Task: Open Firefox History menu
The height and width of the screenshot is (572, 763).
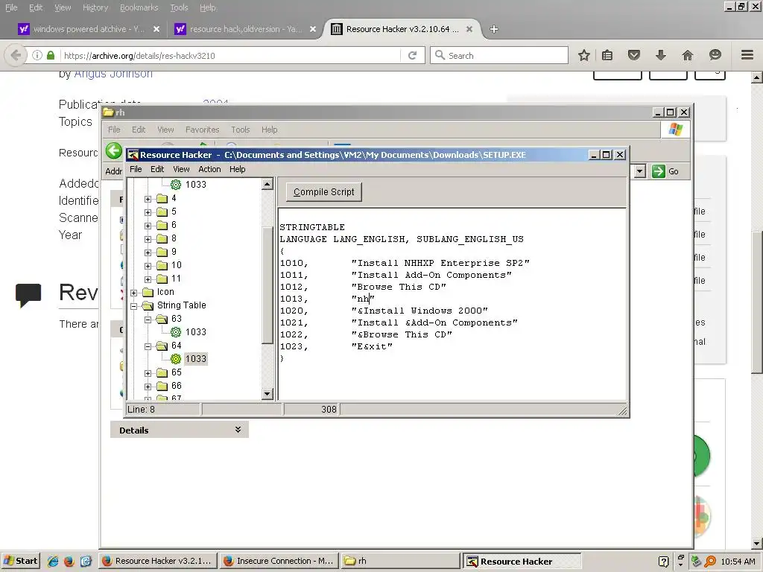Action: coord(95,7)
